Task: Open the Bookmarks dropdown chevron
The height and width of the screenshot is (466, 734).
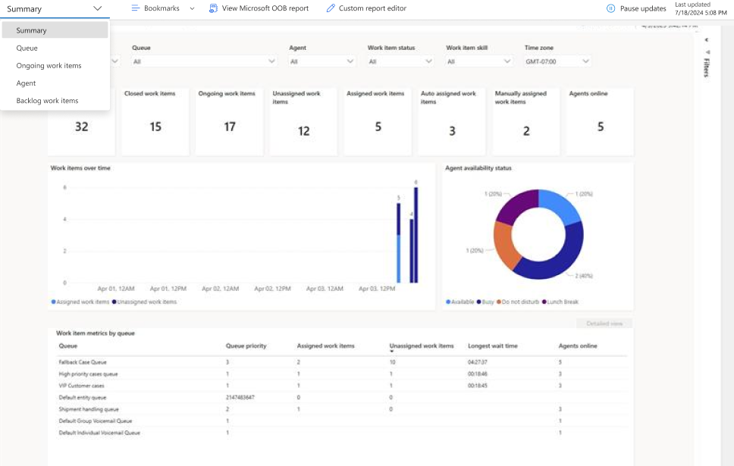Action: pyautogui.click(x=192, y=8)
